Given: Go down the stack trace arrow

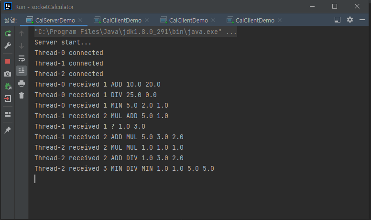Looking at the screenshot, I should [22, 46].
